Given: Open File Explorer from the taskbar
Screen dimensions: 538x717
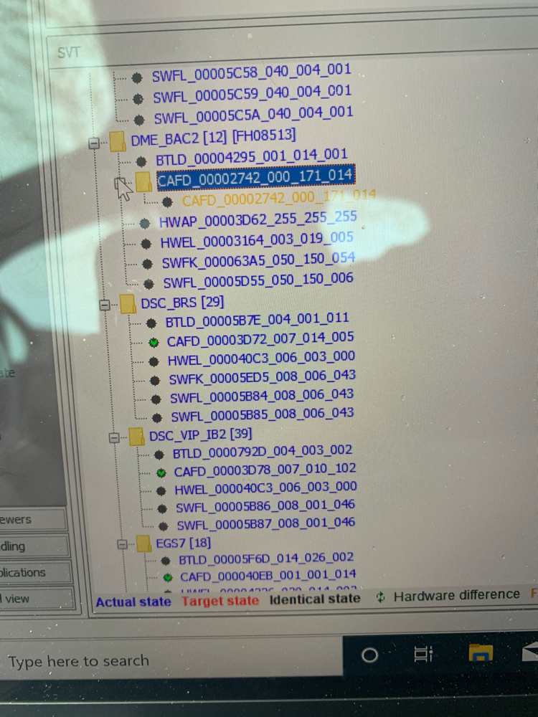Looking at the screenshot, I should (480, 653).
